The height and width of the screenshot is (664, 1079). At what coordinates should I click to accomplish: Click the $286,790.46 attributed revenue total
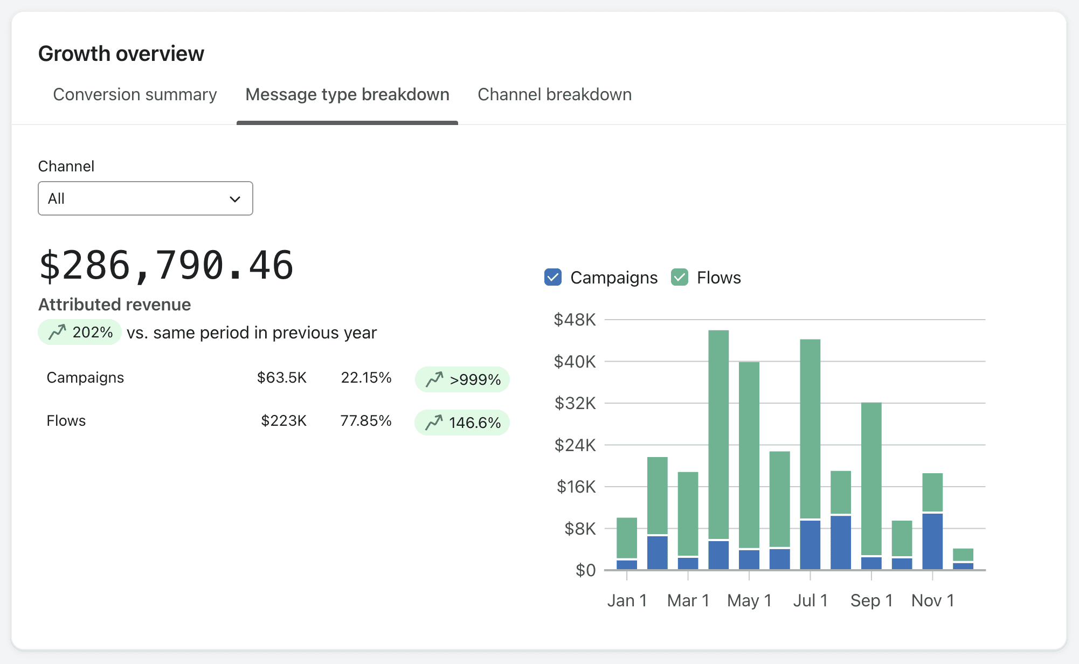[x=166, y=266]
